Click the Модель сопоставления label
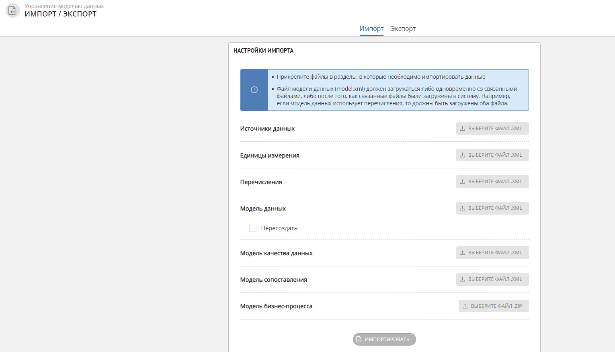This screenshot has width=615, height=352. [x=273, y=280]
